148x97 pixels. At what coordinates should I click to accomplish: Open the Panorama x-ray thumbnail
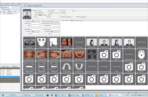click(x=29, y=43)
